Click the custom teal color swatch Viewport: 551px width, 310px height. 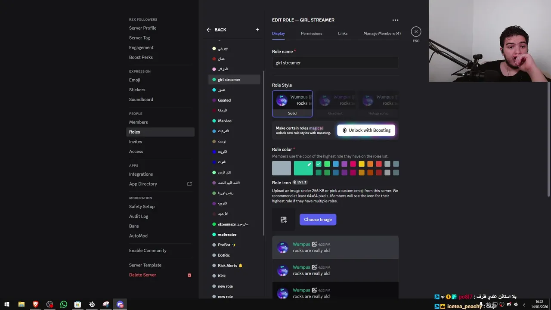303,168
